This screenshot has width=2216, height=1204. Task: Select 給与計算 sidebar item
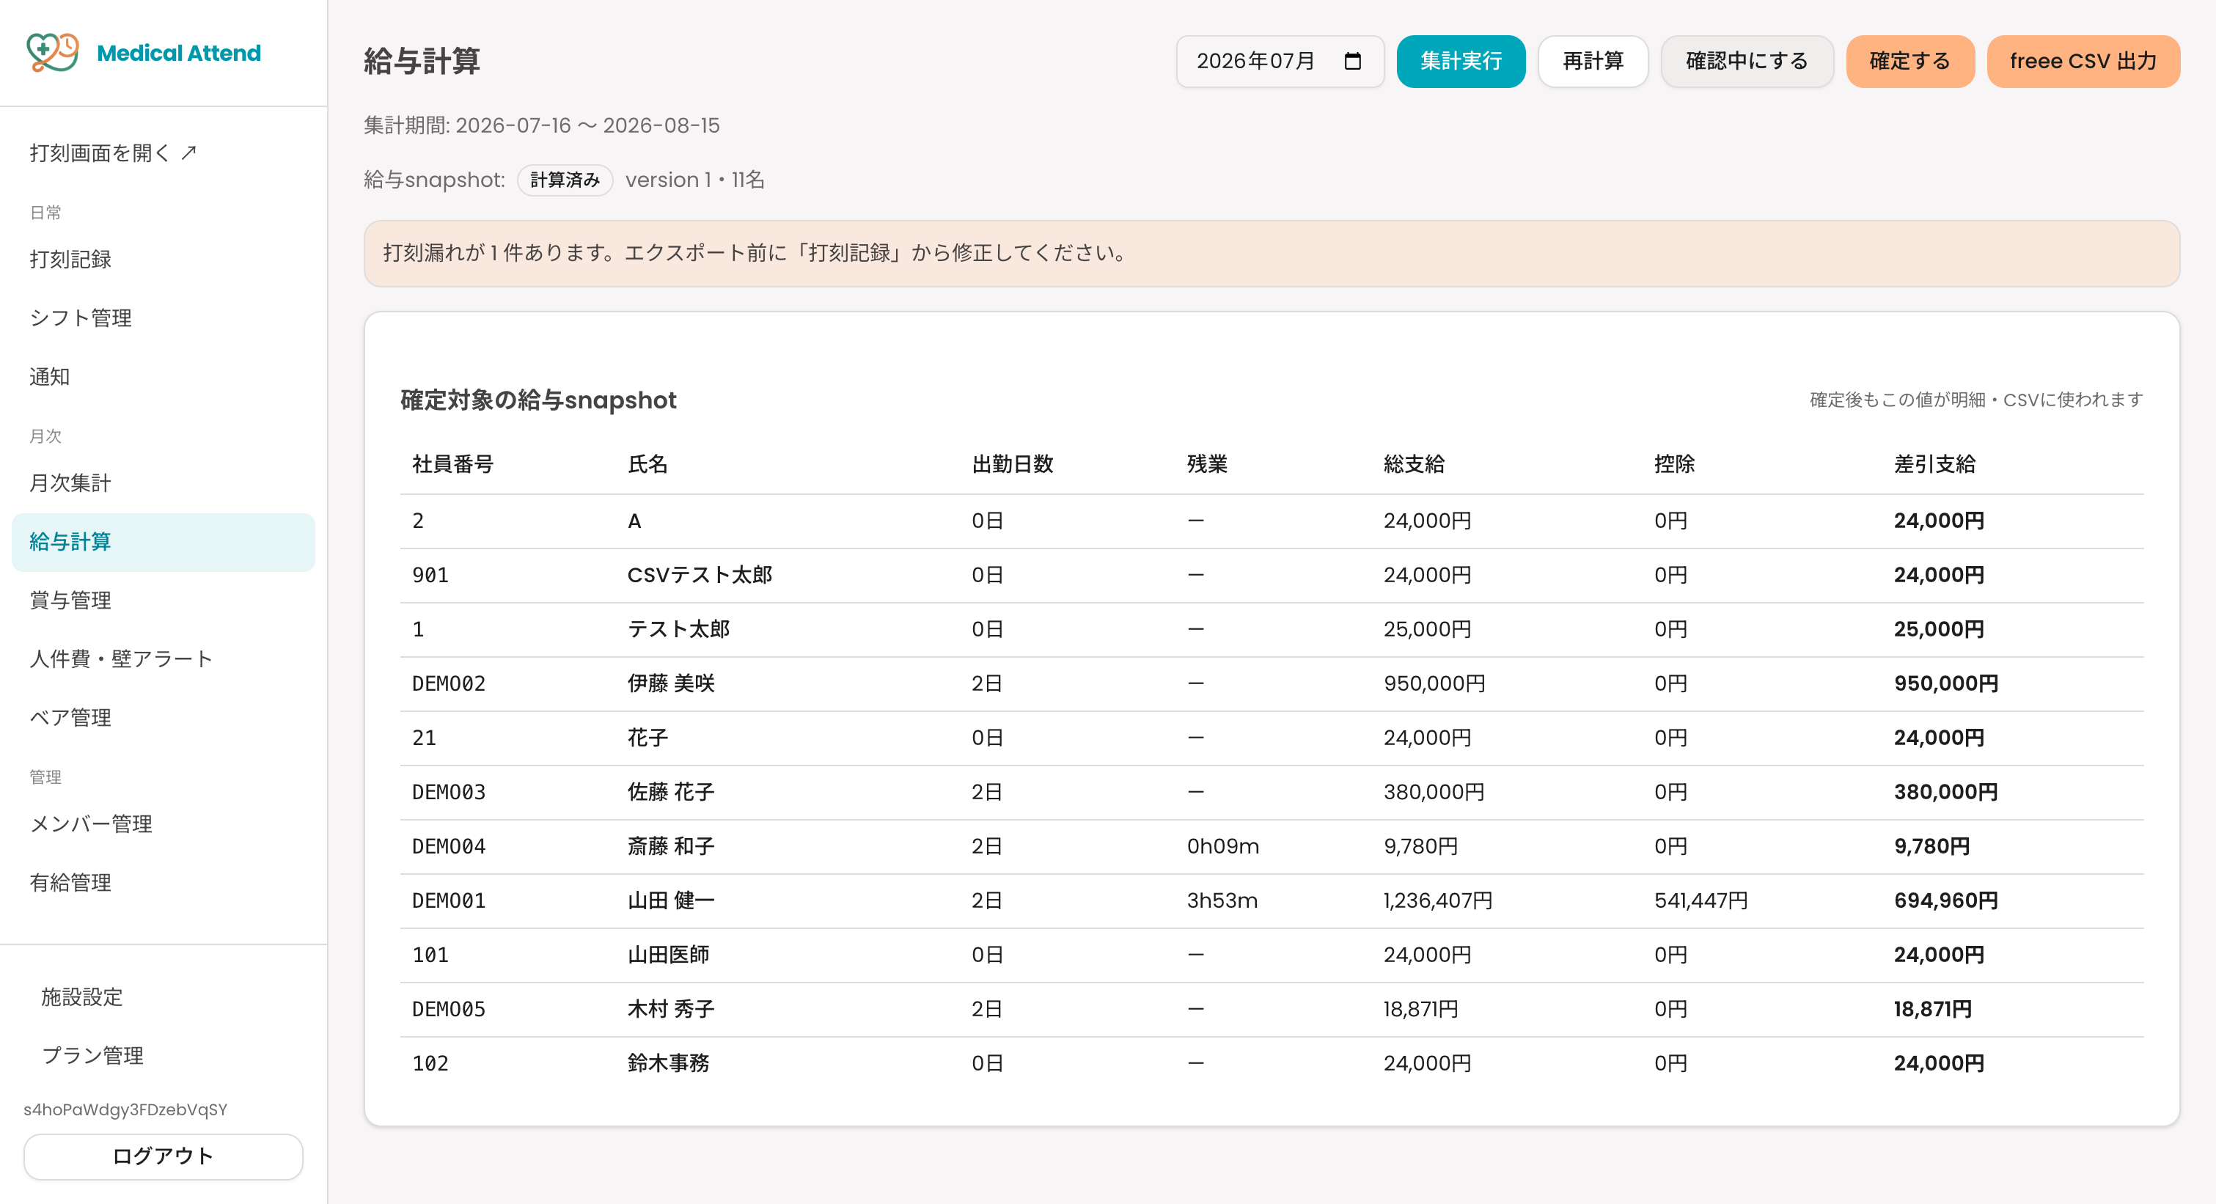(x=164, y=542)
